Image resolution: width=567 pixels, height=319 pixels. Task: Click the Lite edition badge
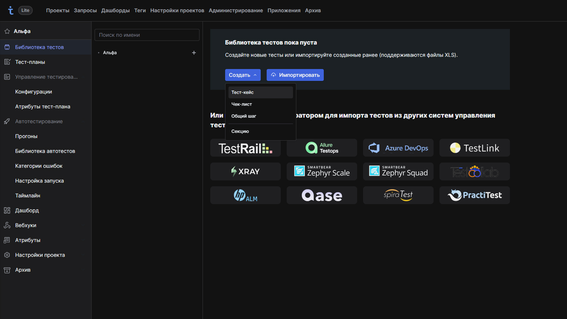click(25, 10)
